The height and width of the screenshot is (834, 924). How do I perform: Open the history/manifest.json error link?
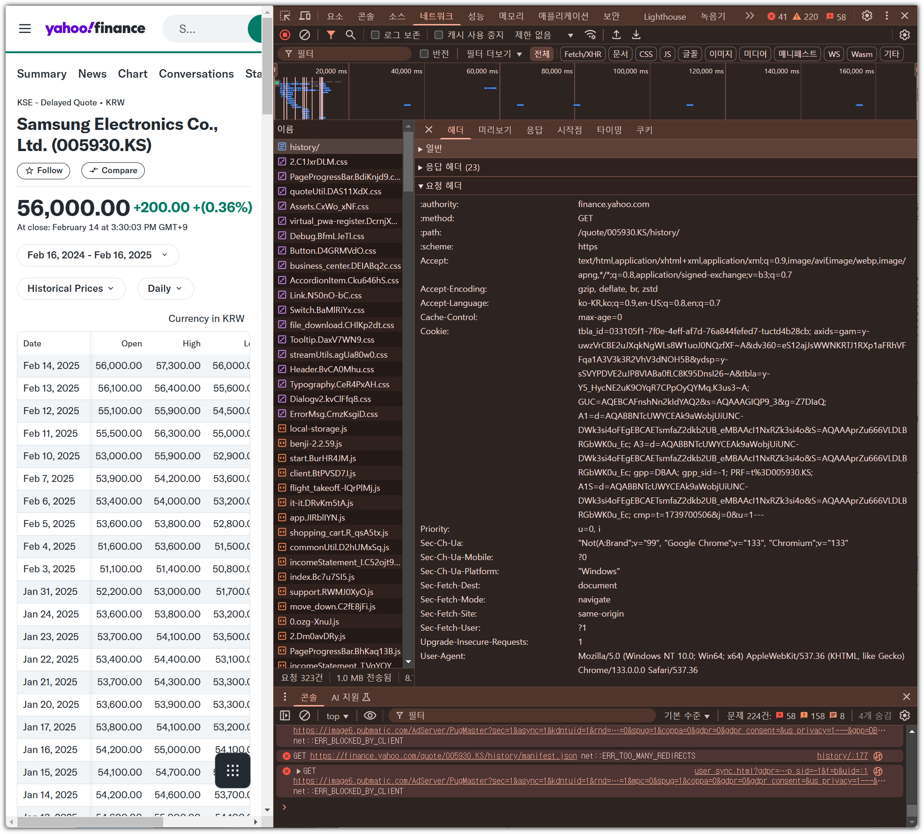pos(443,756)
